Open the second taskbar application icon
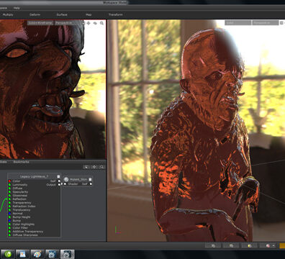The image size is (285, 259). (22, 254)
